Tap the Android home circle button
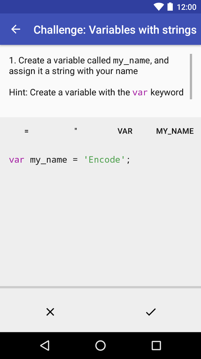Screen dimensions: 201x359 [x=100, y=345]
